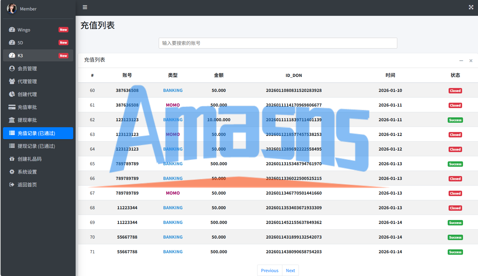The height and width of the screenshot is (276, 478).
Task: Open the 会员管理 menu item
Action: pyautogui.click(x=38, y=68)
